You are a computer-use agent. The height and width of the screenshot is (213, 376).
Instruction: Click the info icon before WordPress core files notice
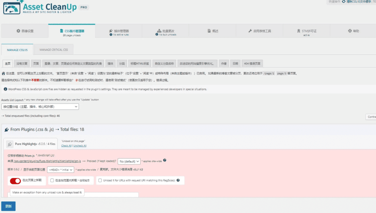coord(5,89)
